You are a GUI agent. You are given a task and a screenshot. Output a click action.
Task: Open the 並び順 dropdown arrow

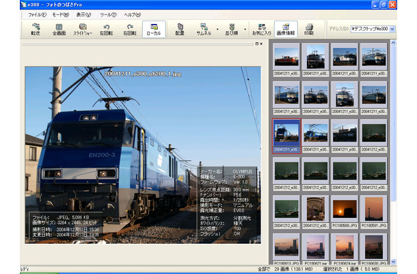[245, 29]
